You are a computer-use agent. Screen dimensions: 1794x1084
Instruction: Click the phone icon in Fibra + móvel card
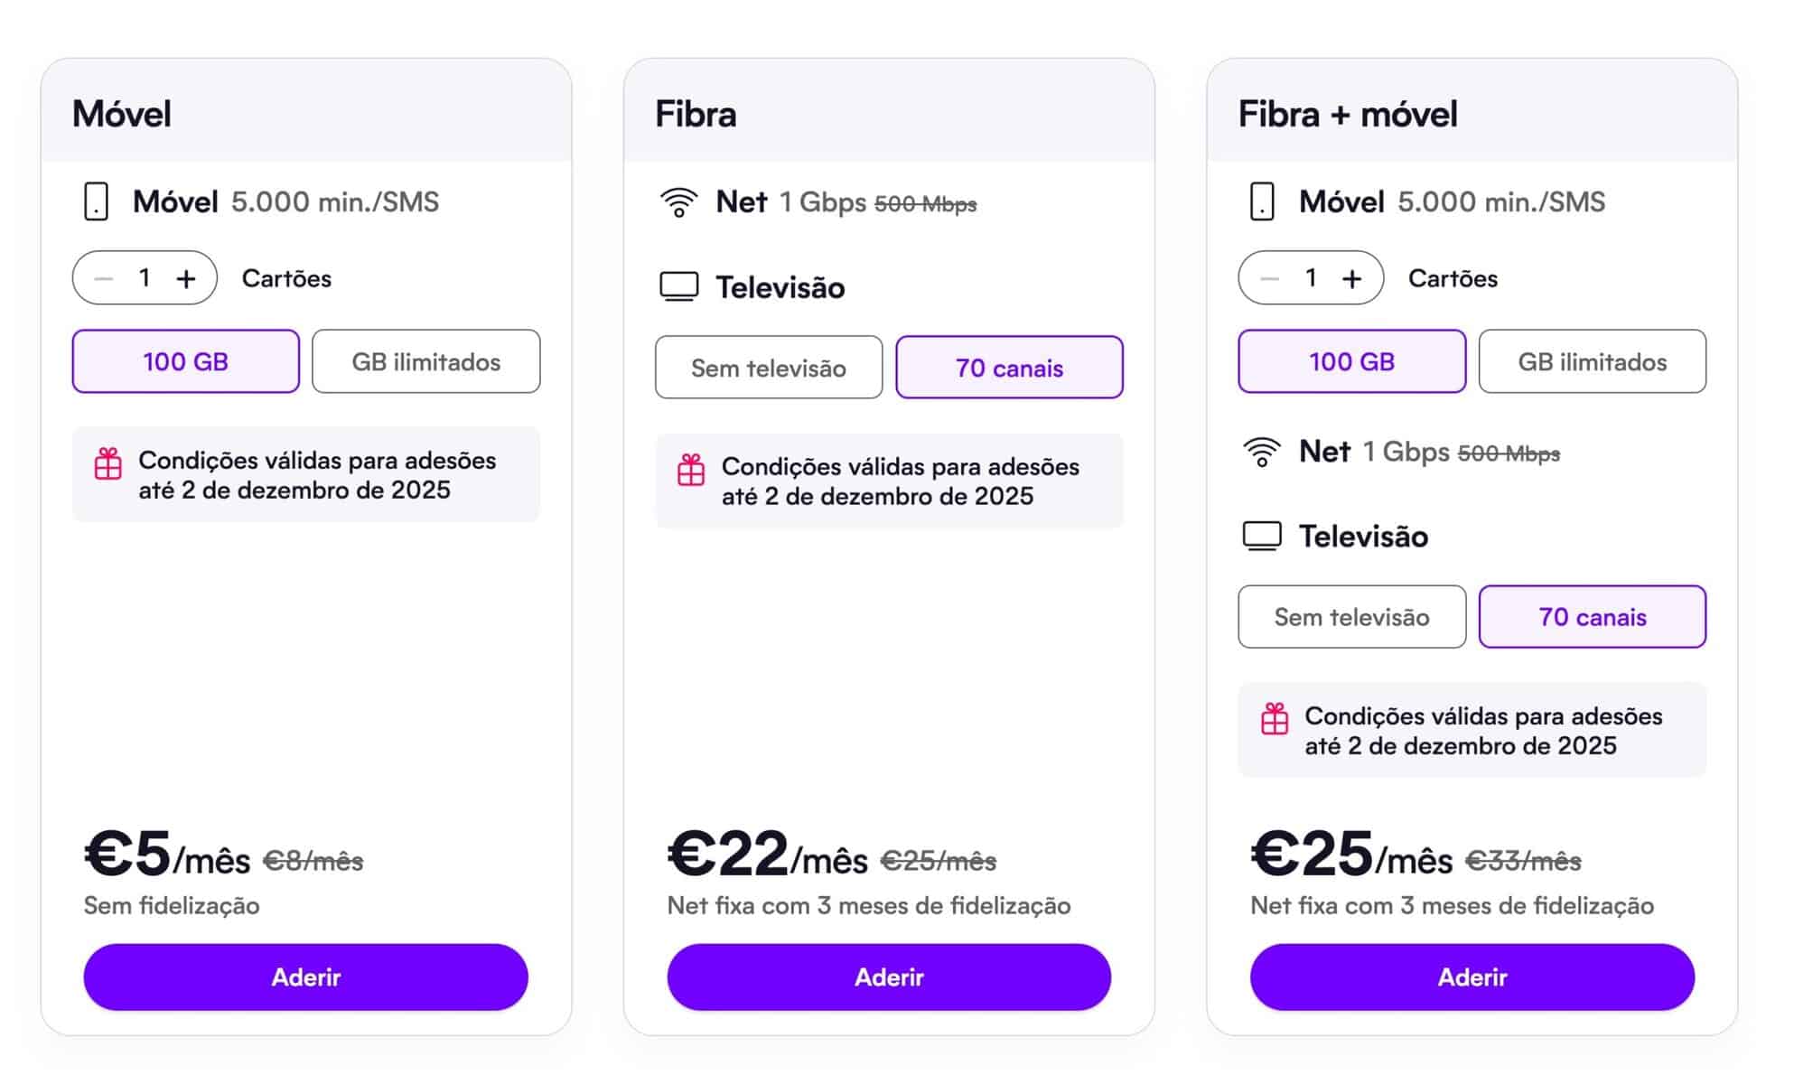[x=1262, y=201]
